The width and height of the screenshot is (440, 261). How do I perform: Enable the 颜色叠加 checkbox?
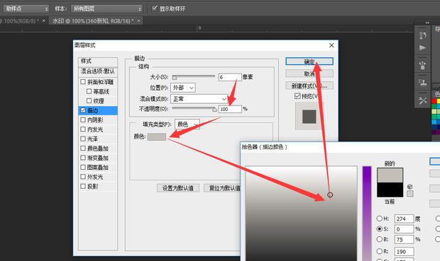(x=83, y=149)
